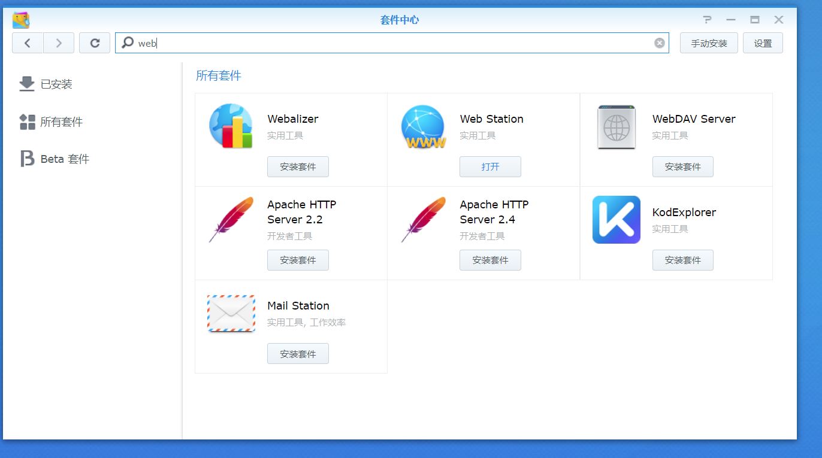Viewport: 822px width, 458px height.
Task: Install Webalizer via 安装套件 button
Action: click(298, 166)
